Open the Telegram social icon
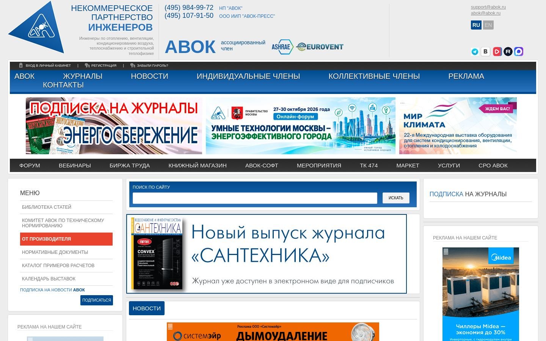 475,52
